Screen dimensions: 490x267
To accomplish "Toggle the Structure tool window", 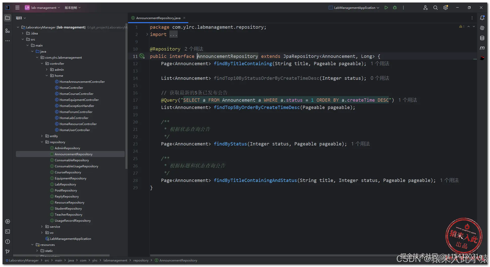I will 8,31.
